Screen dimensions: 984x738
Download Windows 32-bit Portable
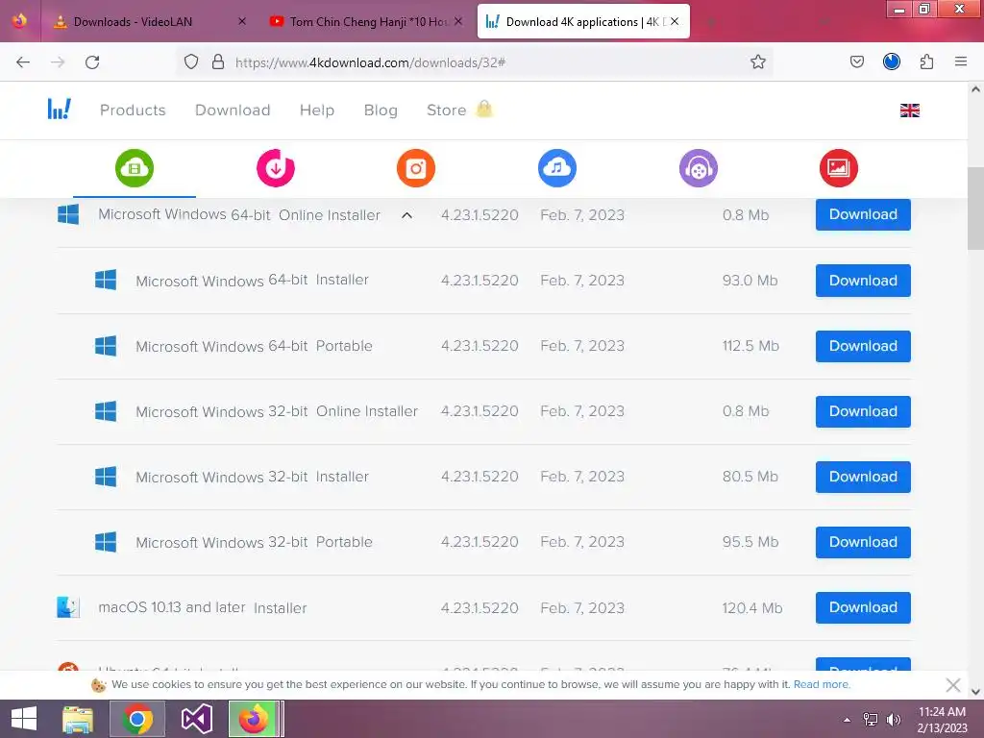pyautogui.click(x=863, y=542)
